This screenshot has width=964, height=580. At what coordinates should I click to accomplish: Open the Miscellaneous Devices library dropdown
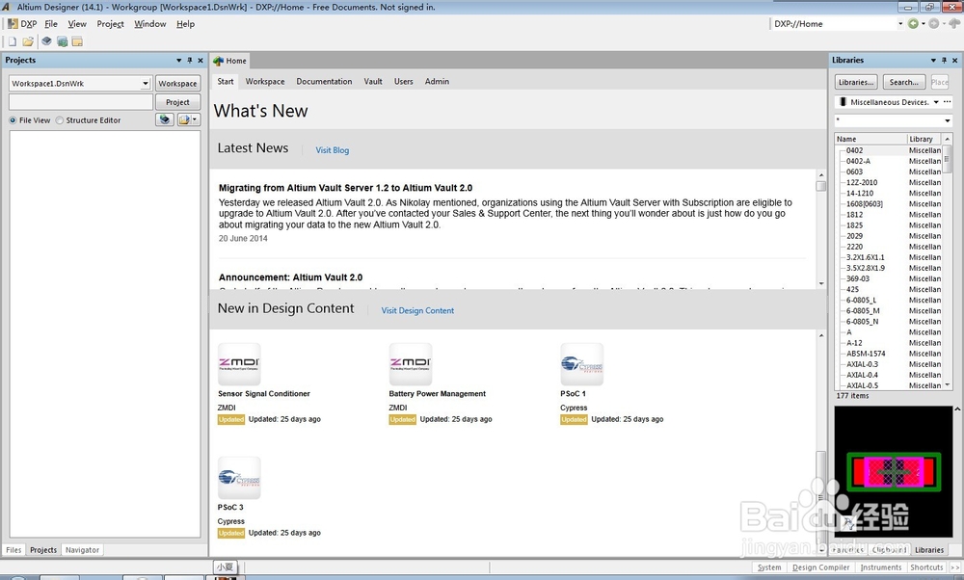point(936,102)
